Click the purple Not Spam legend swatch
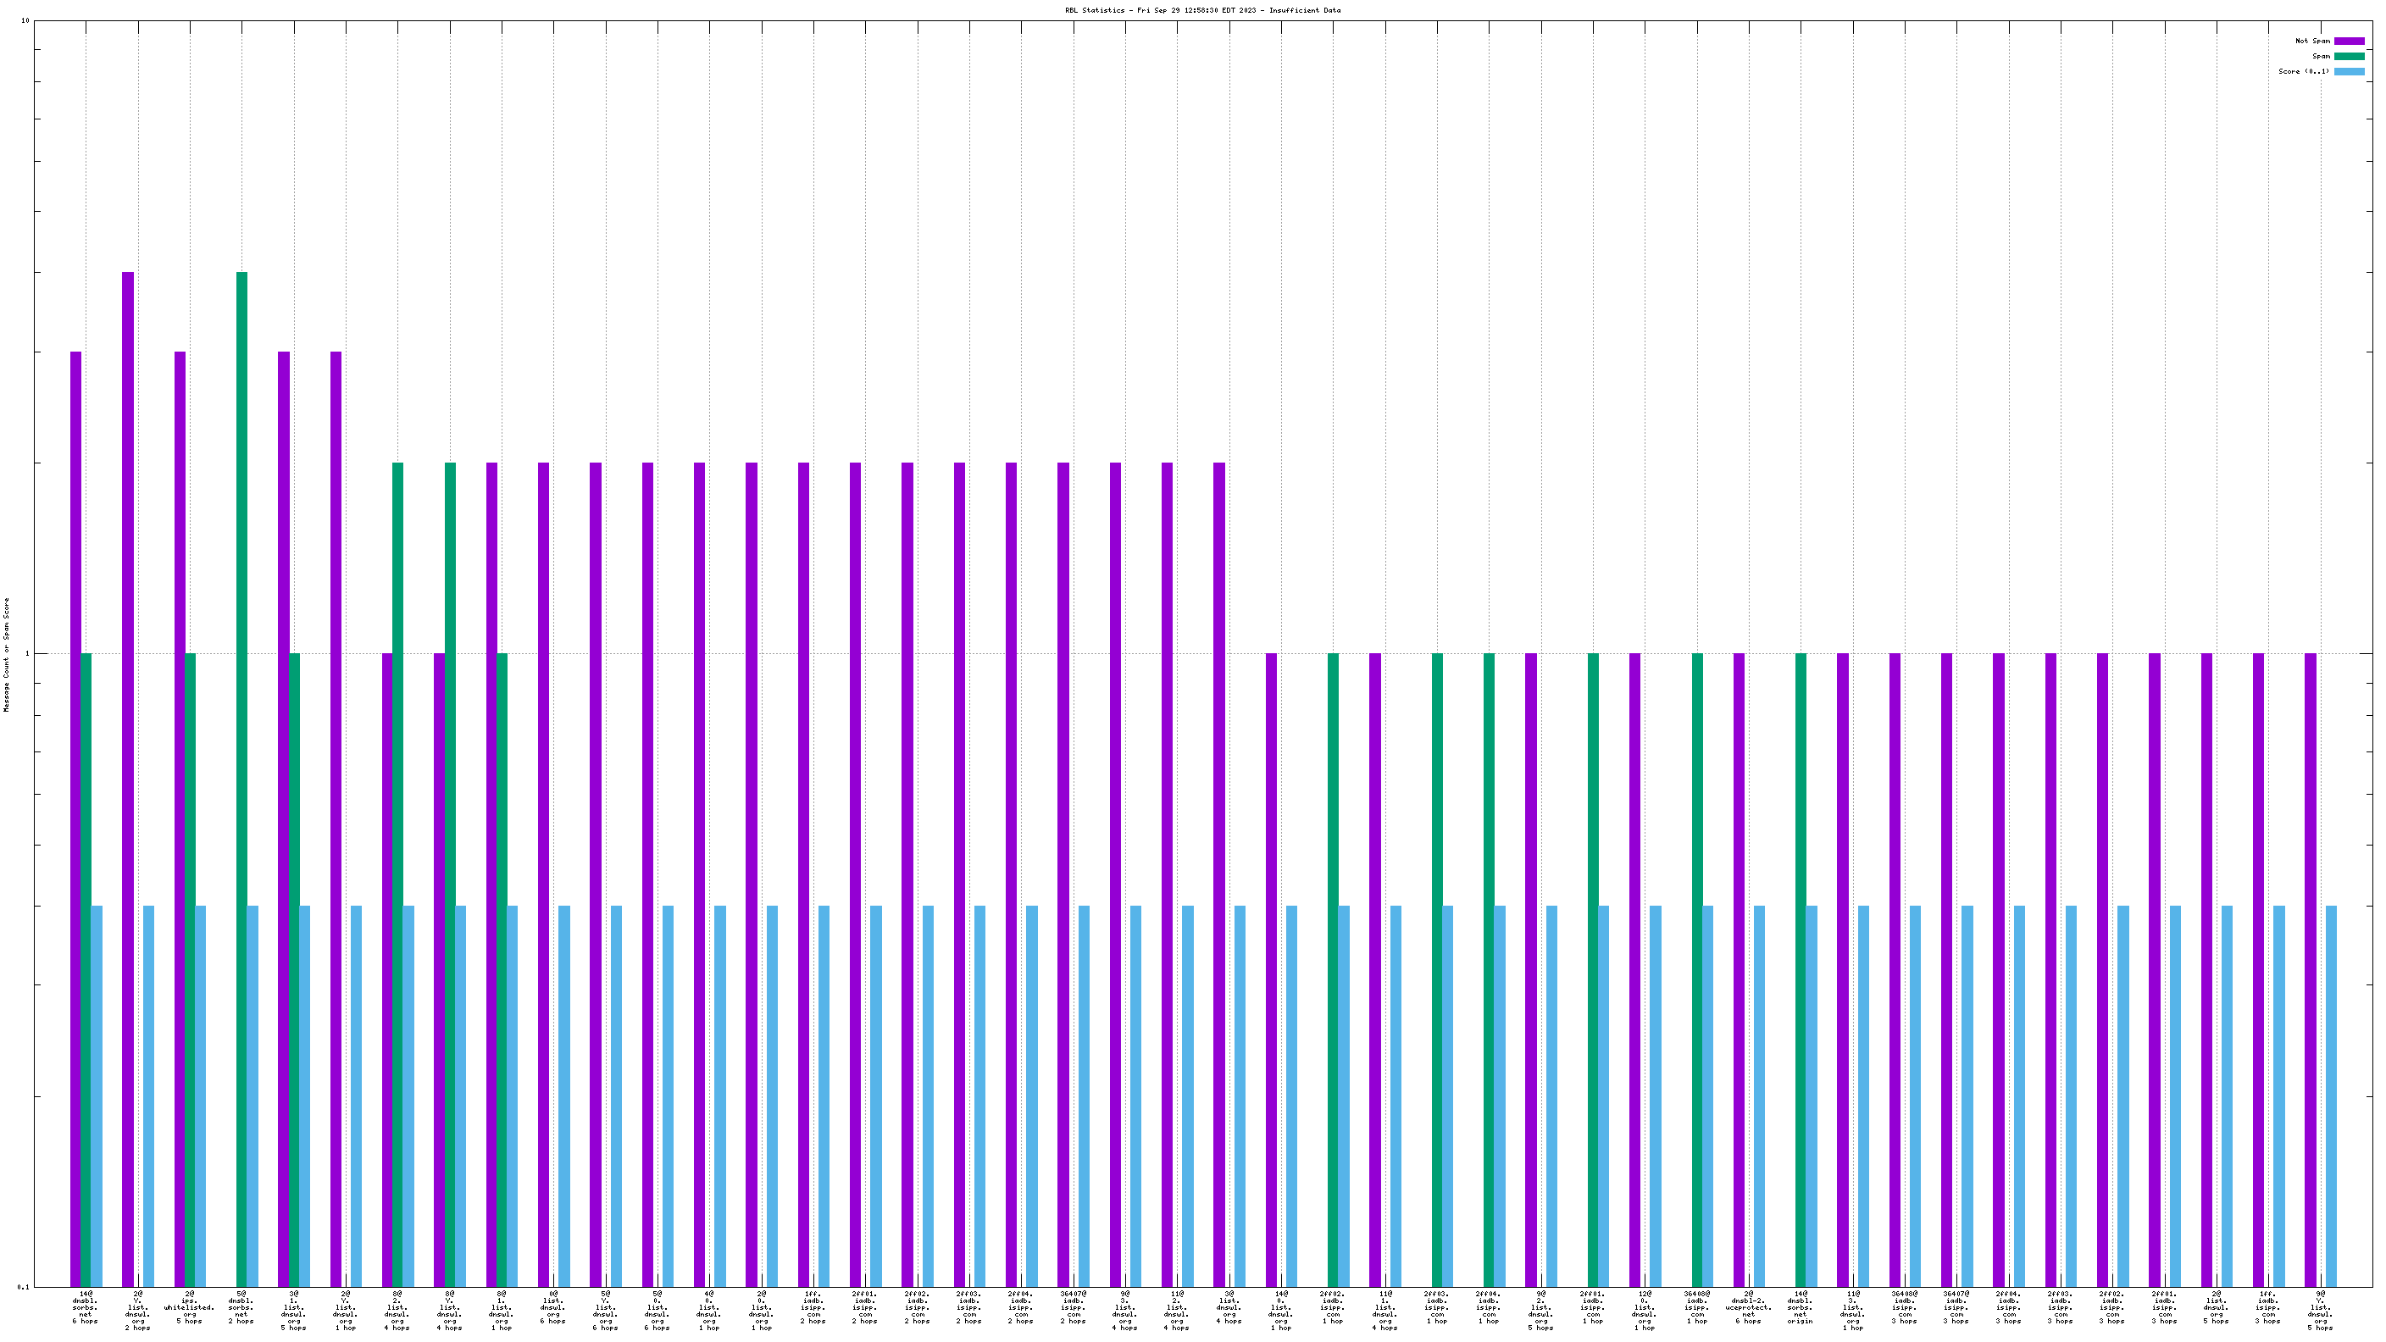2386x1342 pixels. point(2349,41)
